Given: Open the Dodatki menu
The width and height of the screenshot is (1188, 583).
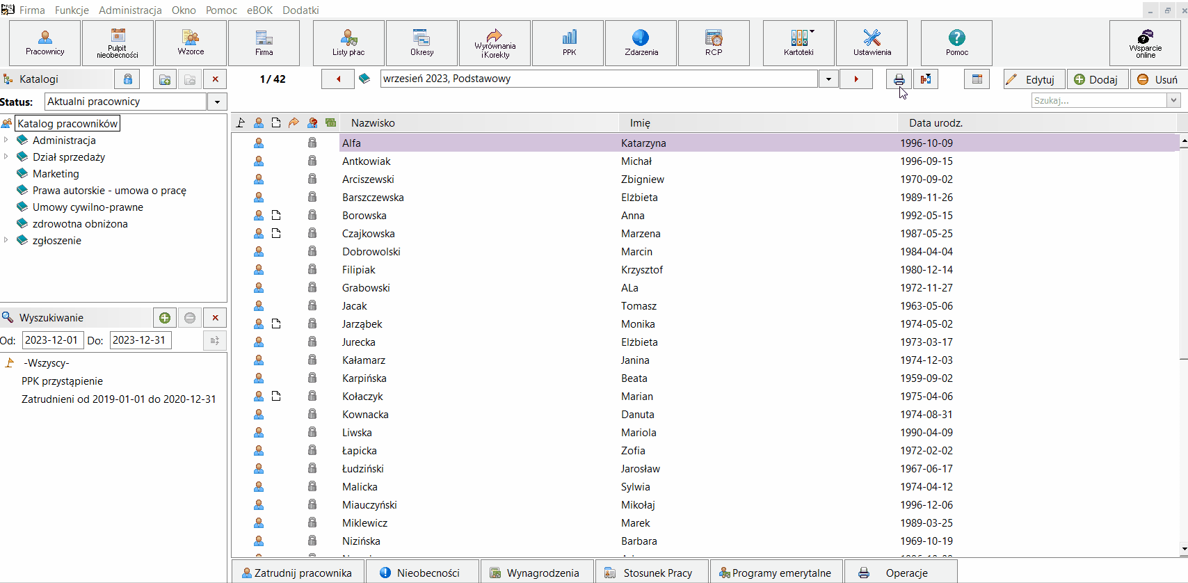Looking at the screenshot, I should click(x=300, y=10).
